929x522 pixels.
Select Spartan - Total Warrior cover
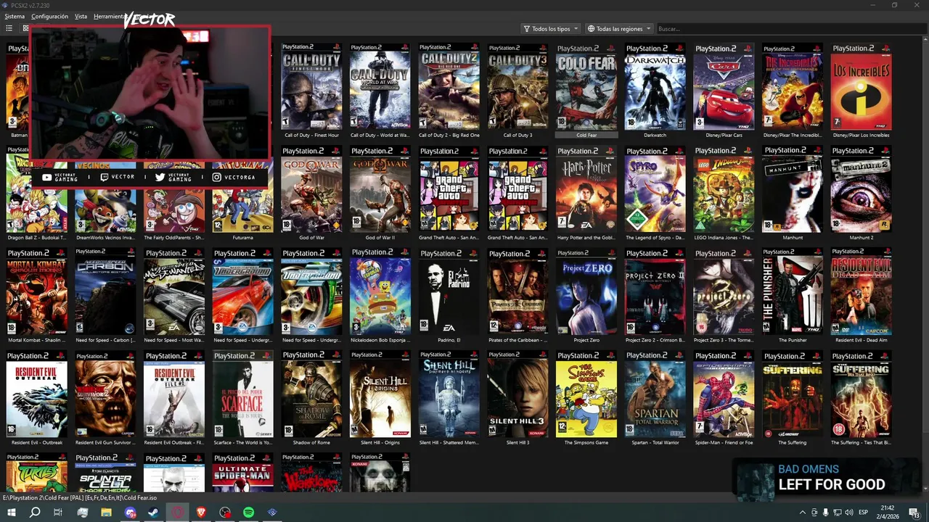click(655, 394)
